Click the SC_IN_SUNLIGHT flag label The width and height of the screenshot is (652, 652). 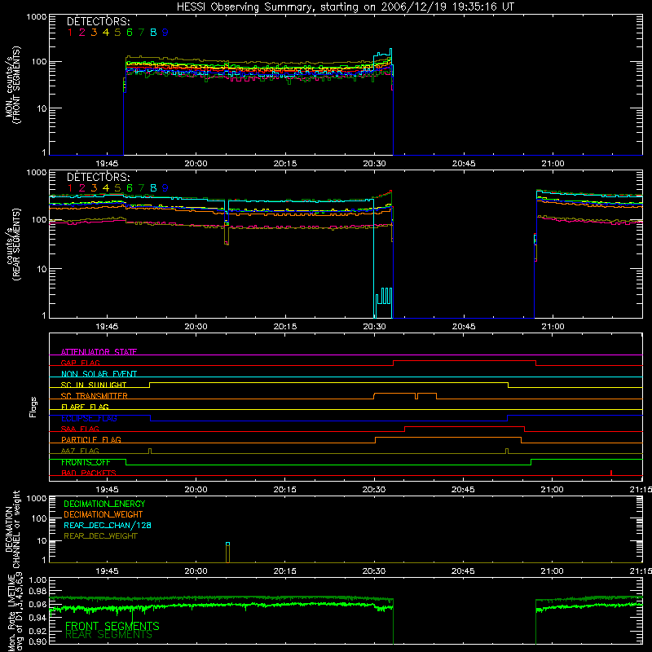click(x=94, y=385)
